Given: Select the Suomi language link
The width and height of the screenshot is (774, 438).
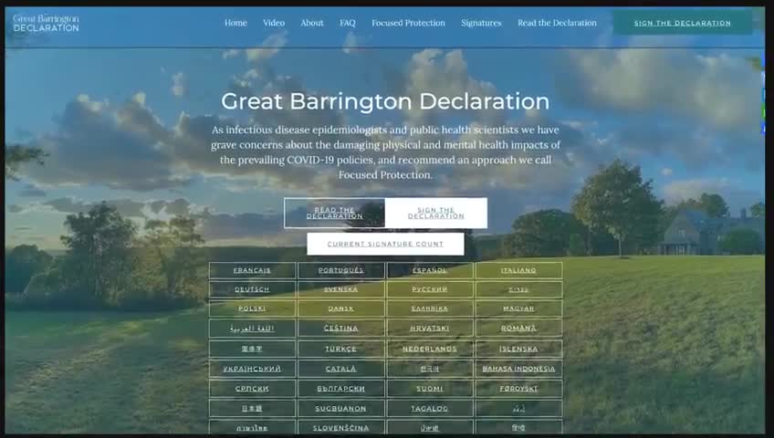Looking at the screenshot, I should click(430, 389).
